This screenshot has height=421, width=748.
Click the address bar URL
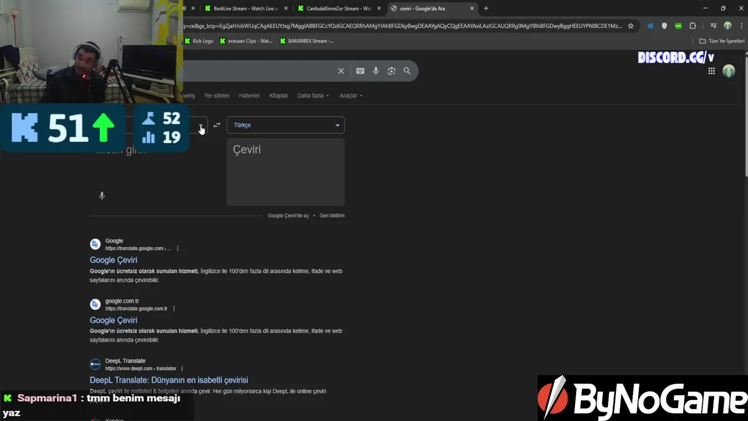(x=402, y=26)
